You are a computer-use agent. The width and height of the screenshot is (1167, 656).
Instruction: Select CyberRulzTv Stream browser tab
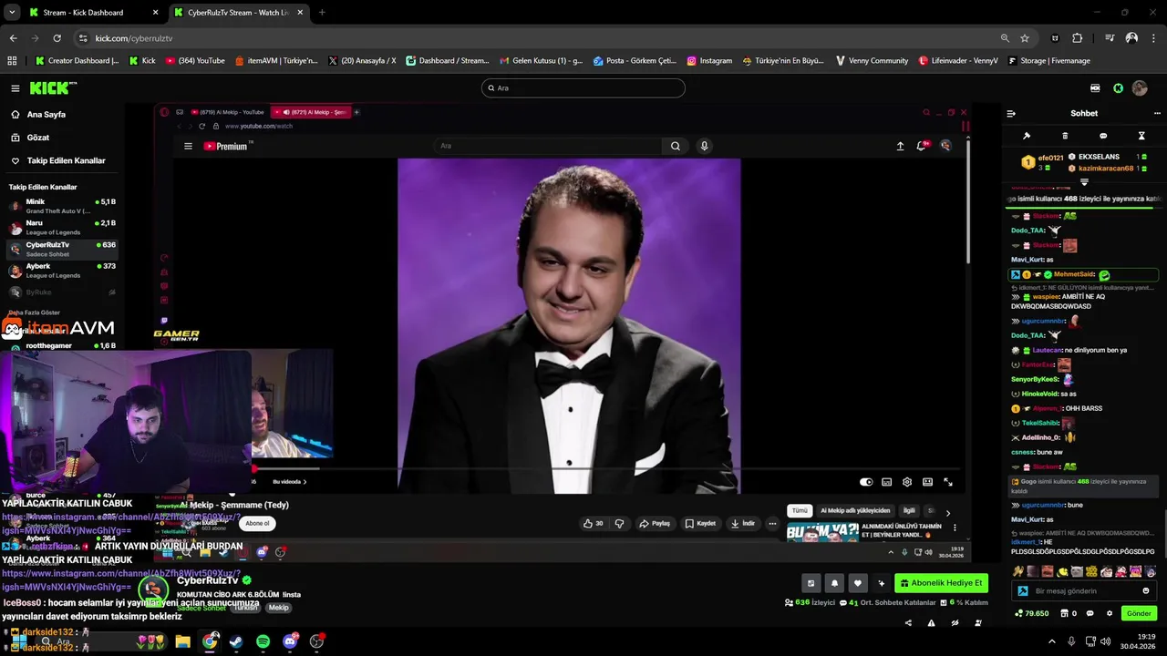coord(239,13)
